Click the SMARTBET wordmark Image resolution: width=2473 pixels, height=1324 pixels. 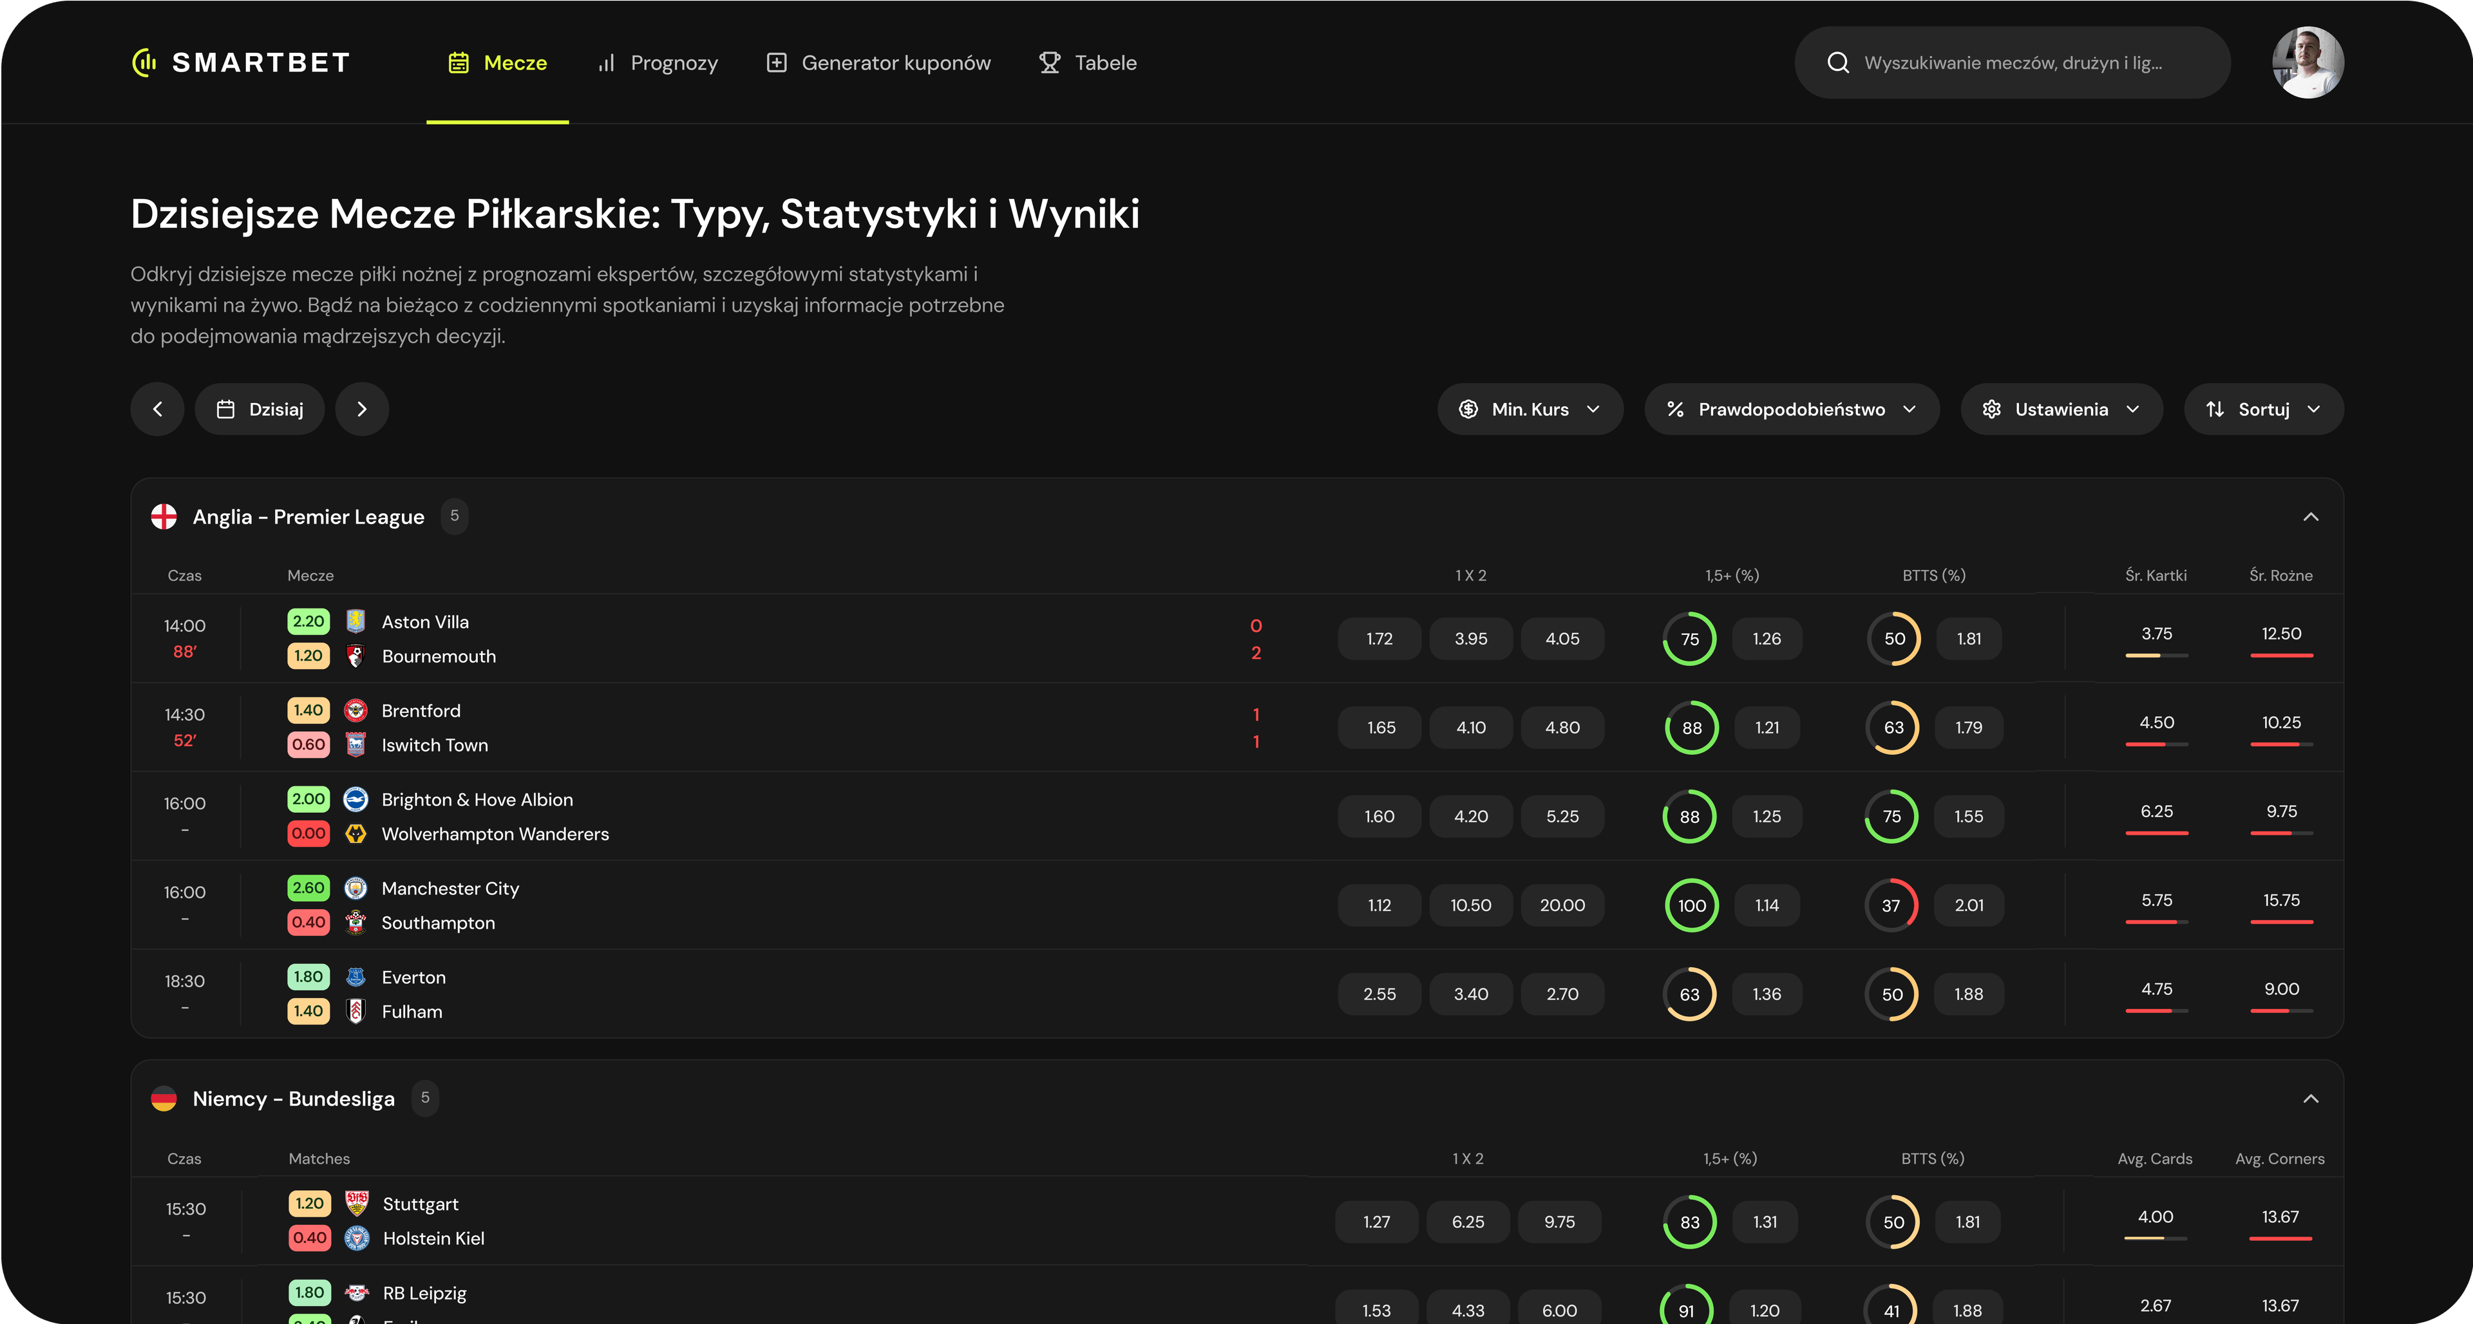click(260, 62)
